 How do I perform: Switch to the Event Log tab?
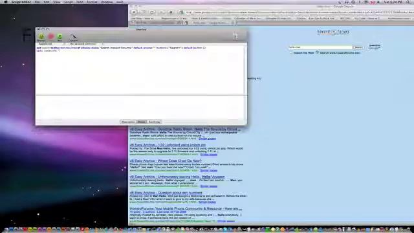pyautogui.click(x=154, y=122)
